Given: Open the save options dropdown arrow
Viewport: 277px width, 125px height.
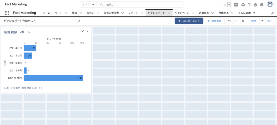Looking at the screenshot, I should 262,21.
